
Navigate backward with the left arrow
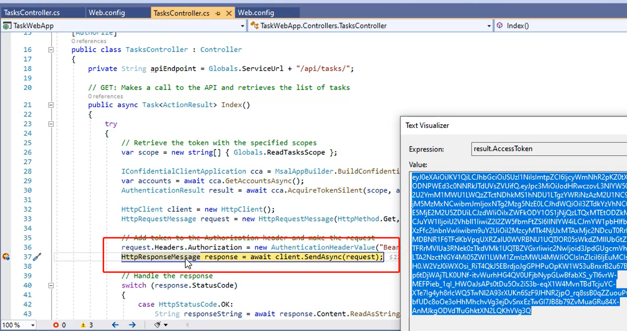(x=115, y=325)
